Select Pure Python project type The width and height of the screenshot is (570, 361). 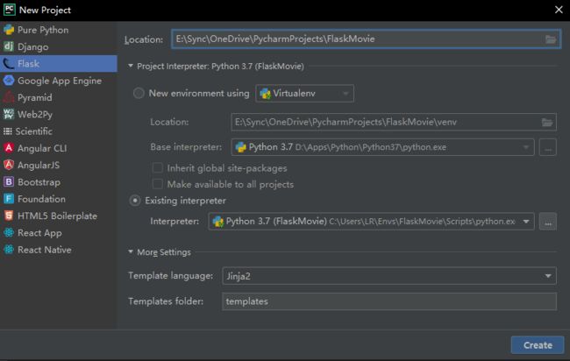(59, 30)
